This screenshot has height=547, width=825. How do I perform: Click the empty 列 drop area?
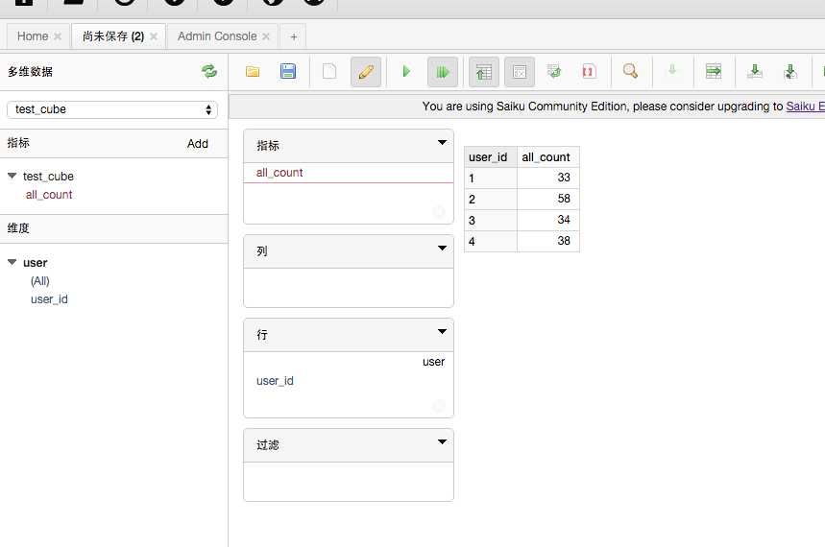(x=349, y=287)
